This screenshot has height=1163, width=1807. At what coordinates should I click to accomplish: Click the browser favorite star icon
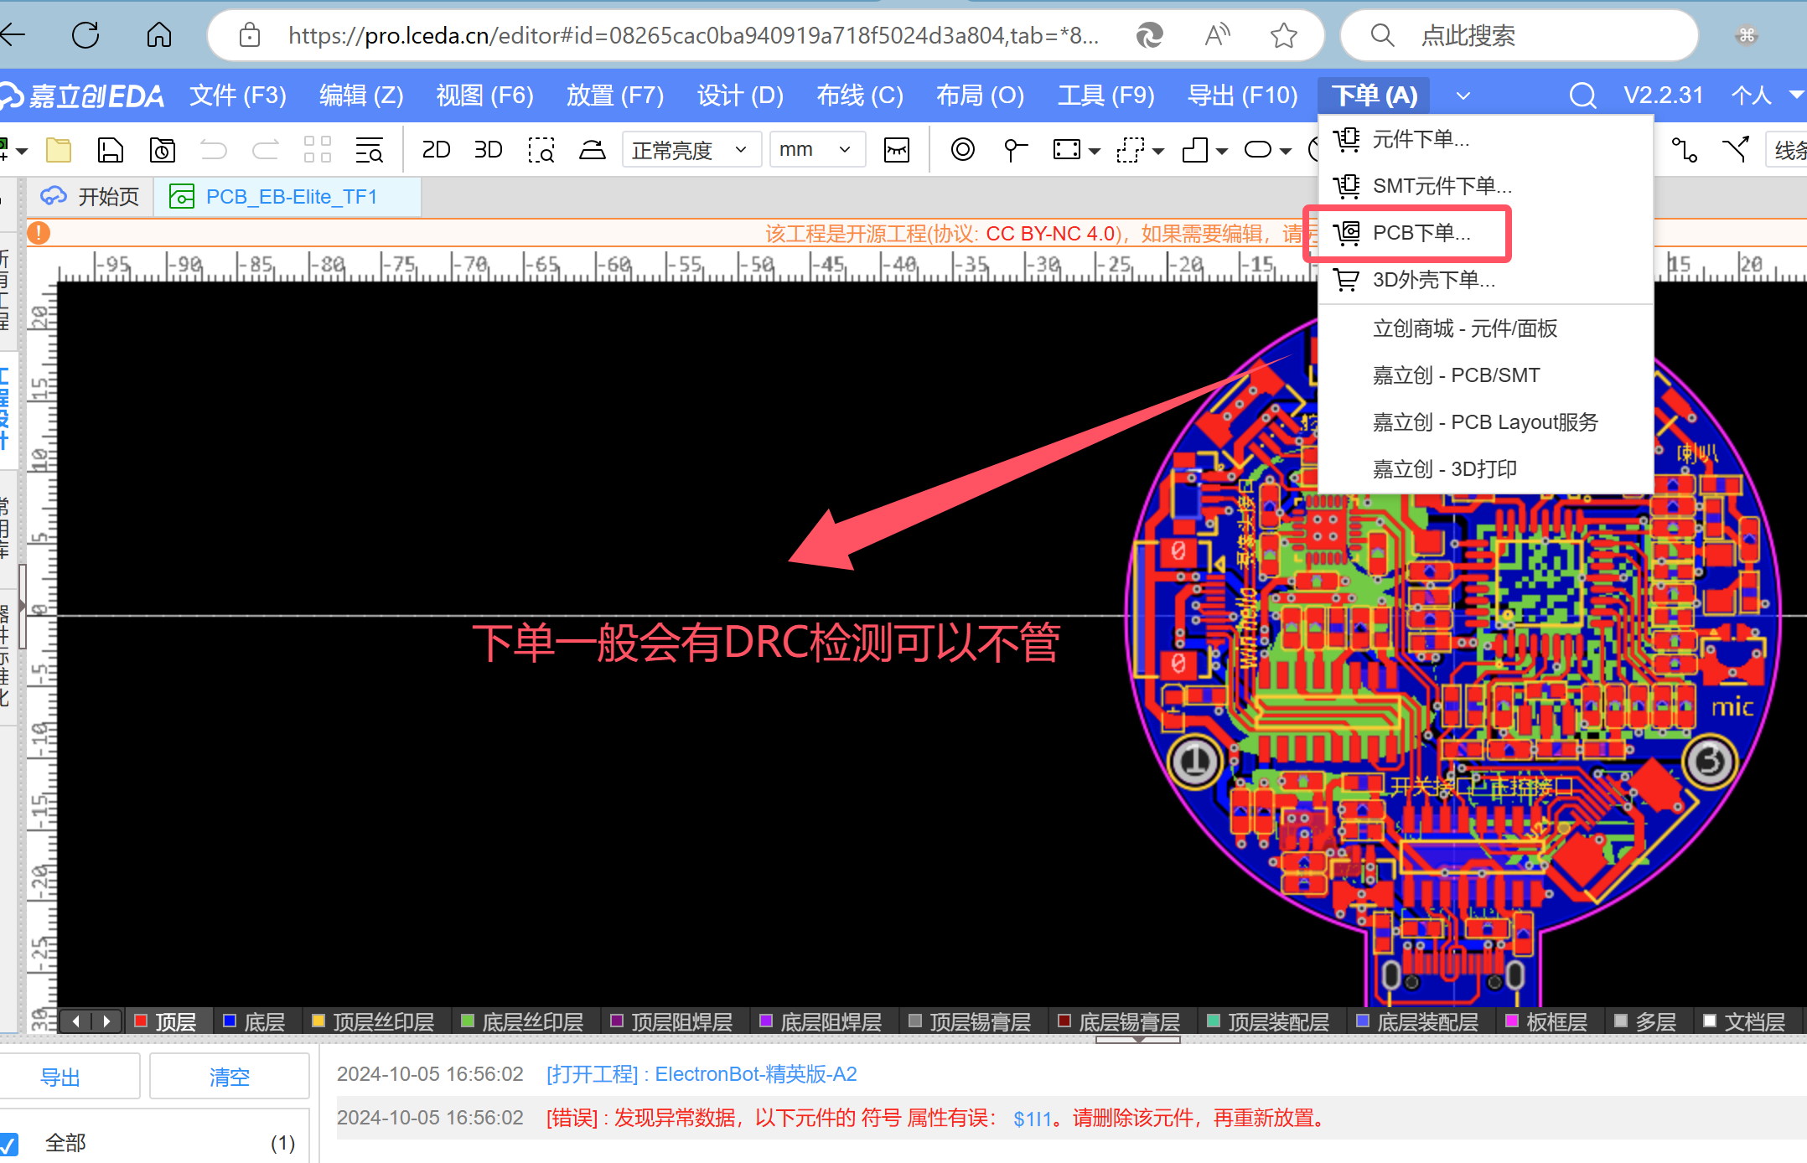1284,35
